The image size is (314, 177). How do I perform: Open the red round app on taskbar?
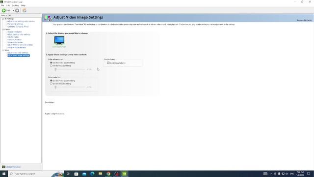tap(117, 174)
